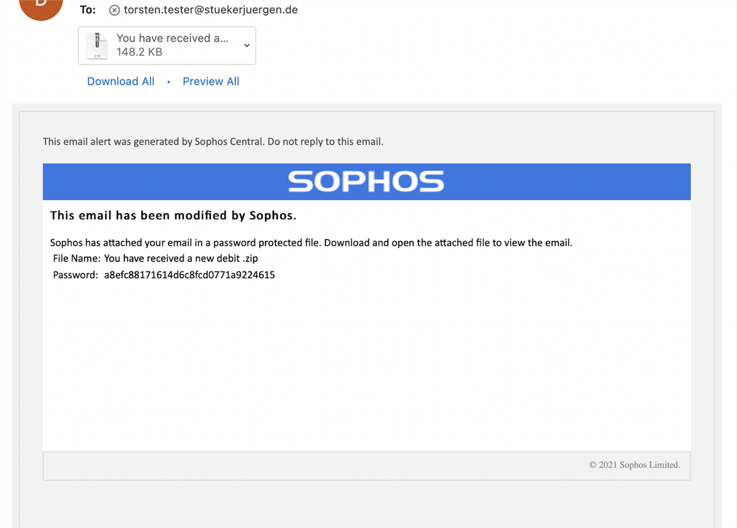737x528 pixels.
Task: Select recipient torsten.tester@stuekerjuergen.de
Action: click(211, 10)
